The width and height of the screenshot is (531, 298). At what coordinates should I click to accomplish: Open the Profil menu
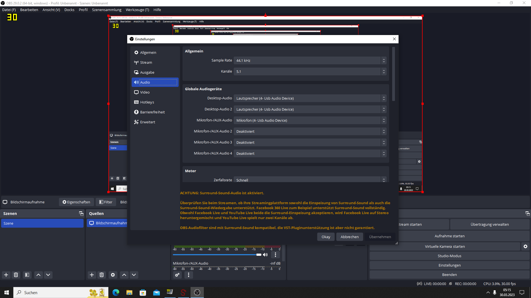coord(83,10)
